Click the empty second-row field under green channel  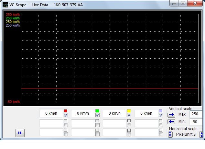[x=83, y=123]
